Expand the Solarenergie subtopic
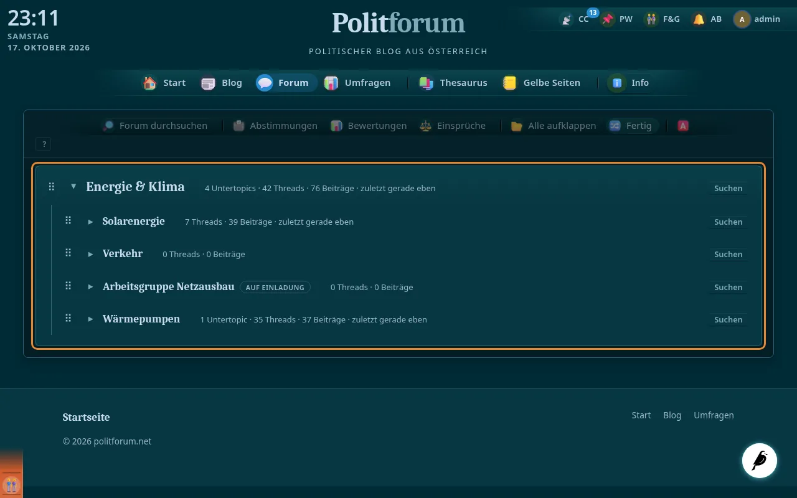 tap(90, 222)
